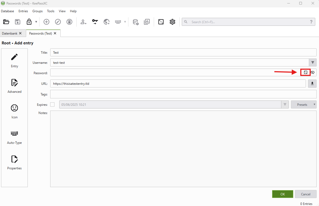Open the Presets expiry dropdown
The image size is (319, 206).
[304, 104]
